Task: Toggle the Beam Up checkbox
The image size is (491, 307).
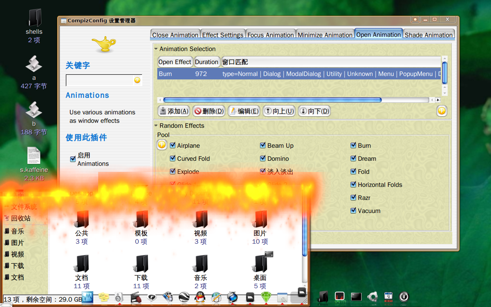Action: pyautogui.click(x=263, y=145)
